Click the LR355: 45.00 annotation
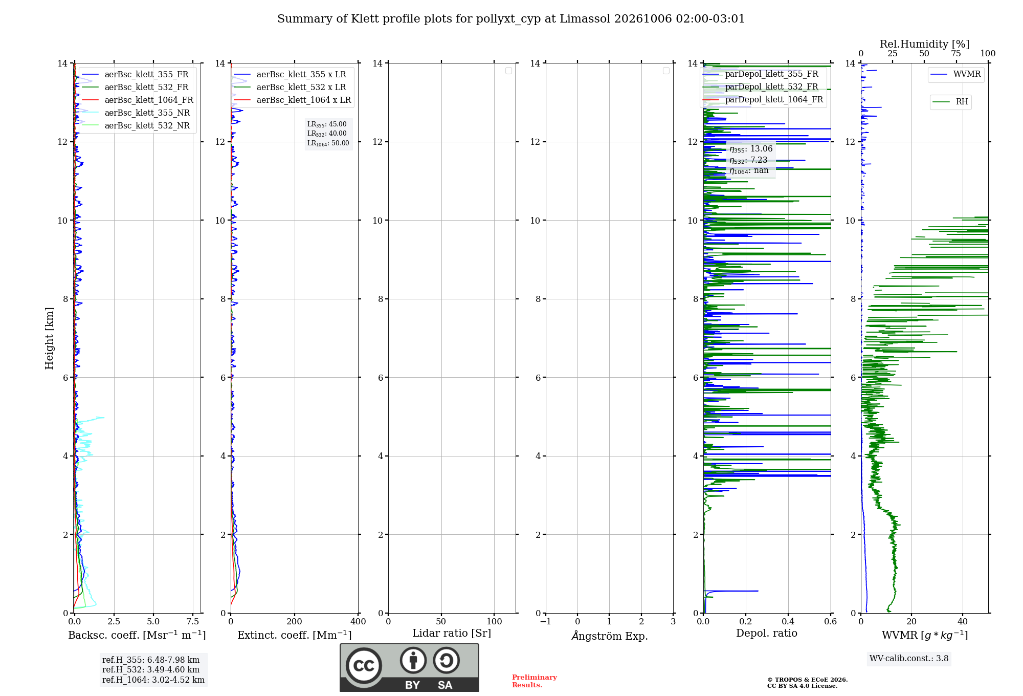Viewport: 1023px width, 696px height. [327, 124]
